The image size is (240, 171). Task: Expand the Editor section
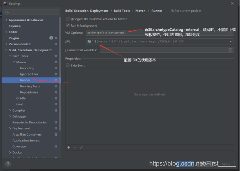coord(6,32)
